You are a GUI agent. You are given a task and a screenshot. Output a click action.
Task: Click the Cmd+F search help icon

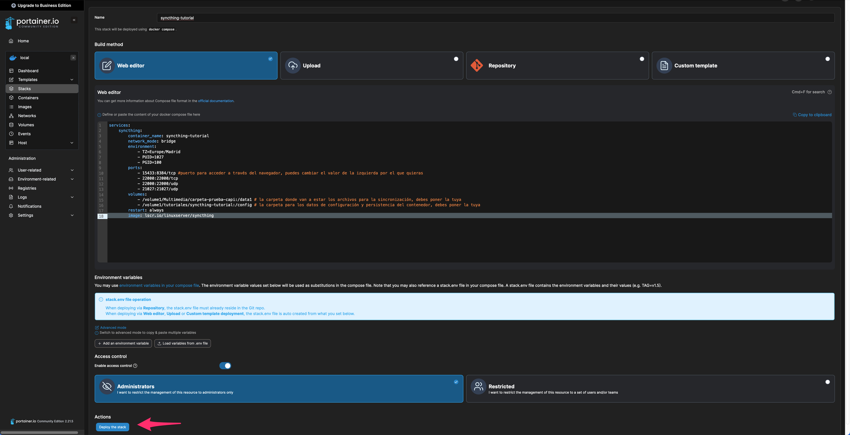830,92
